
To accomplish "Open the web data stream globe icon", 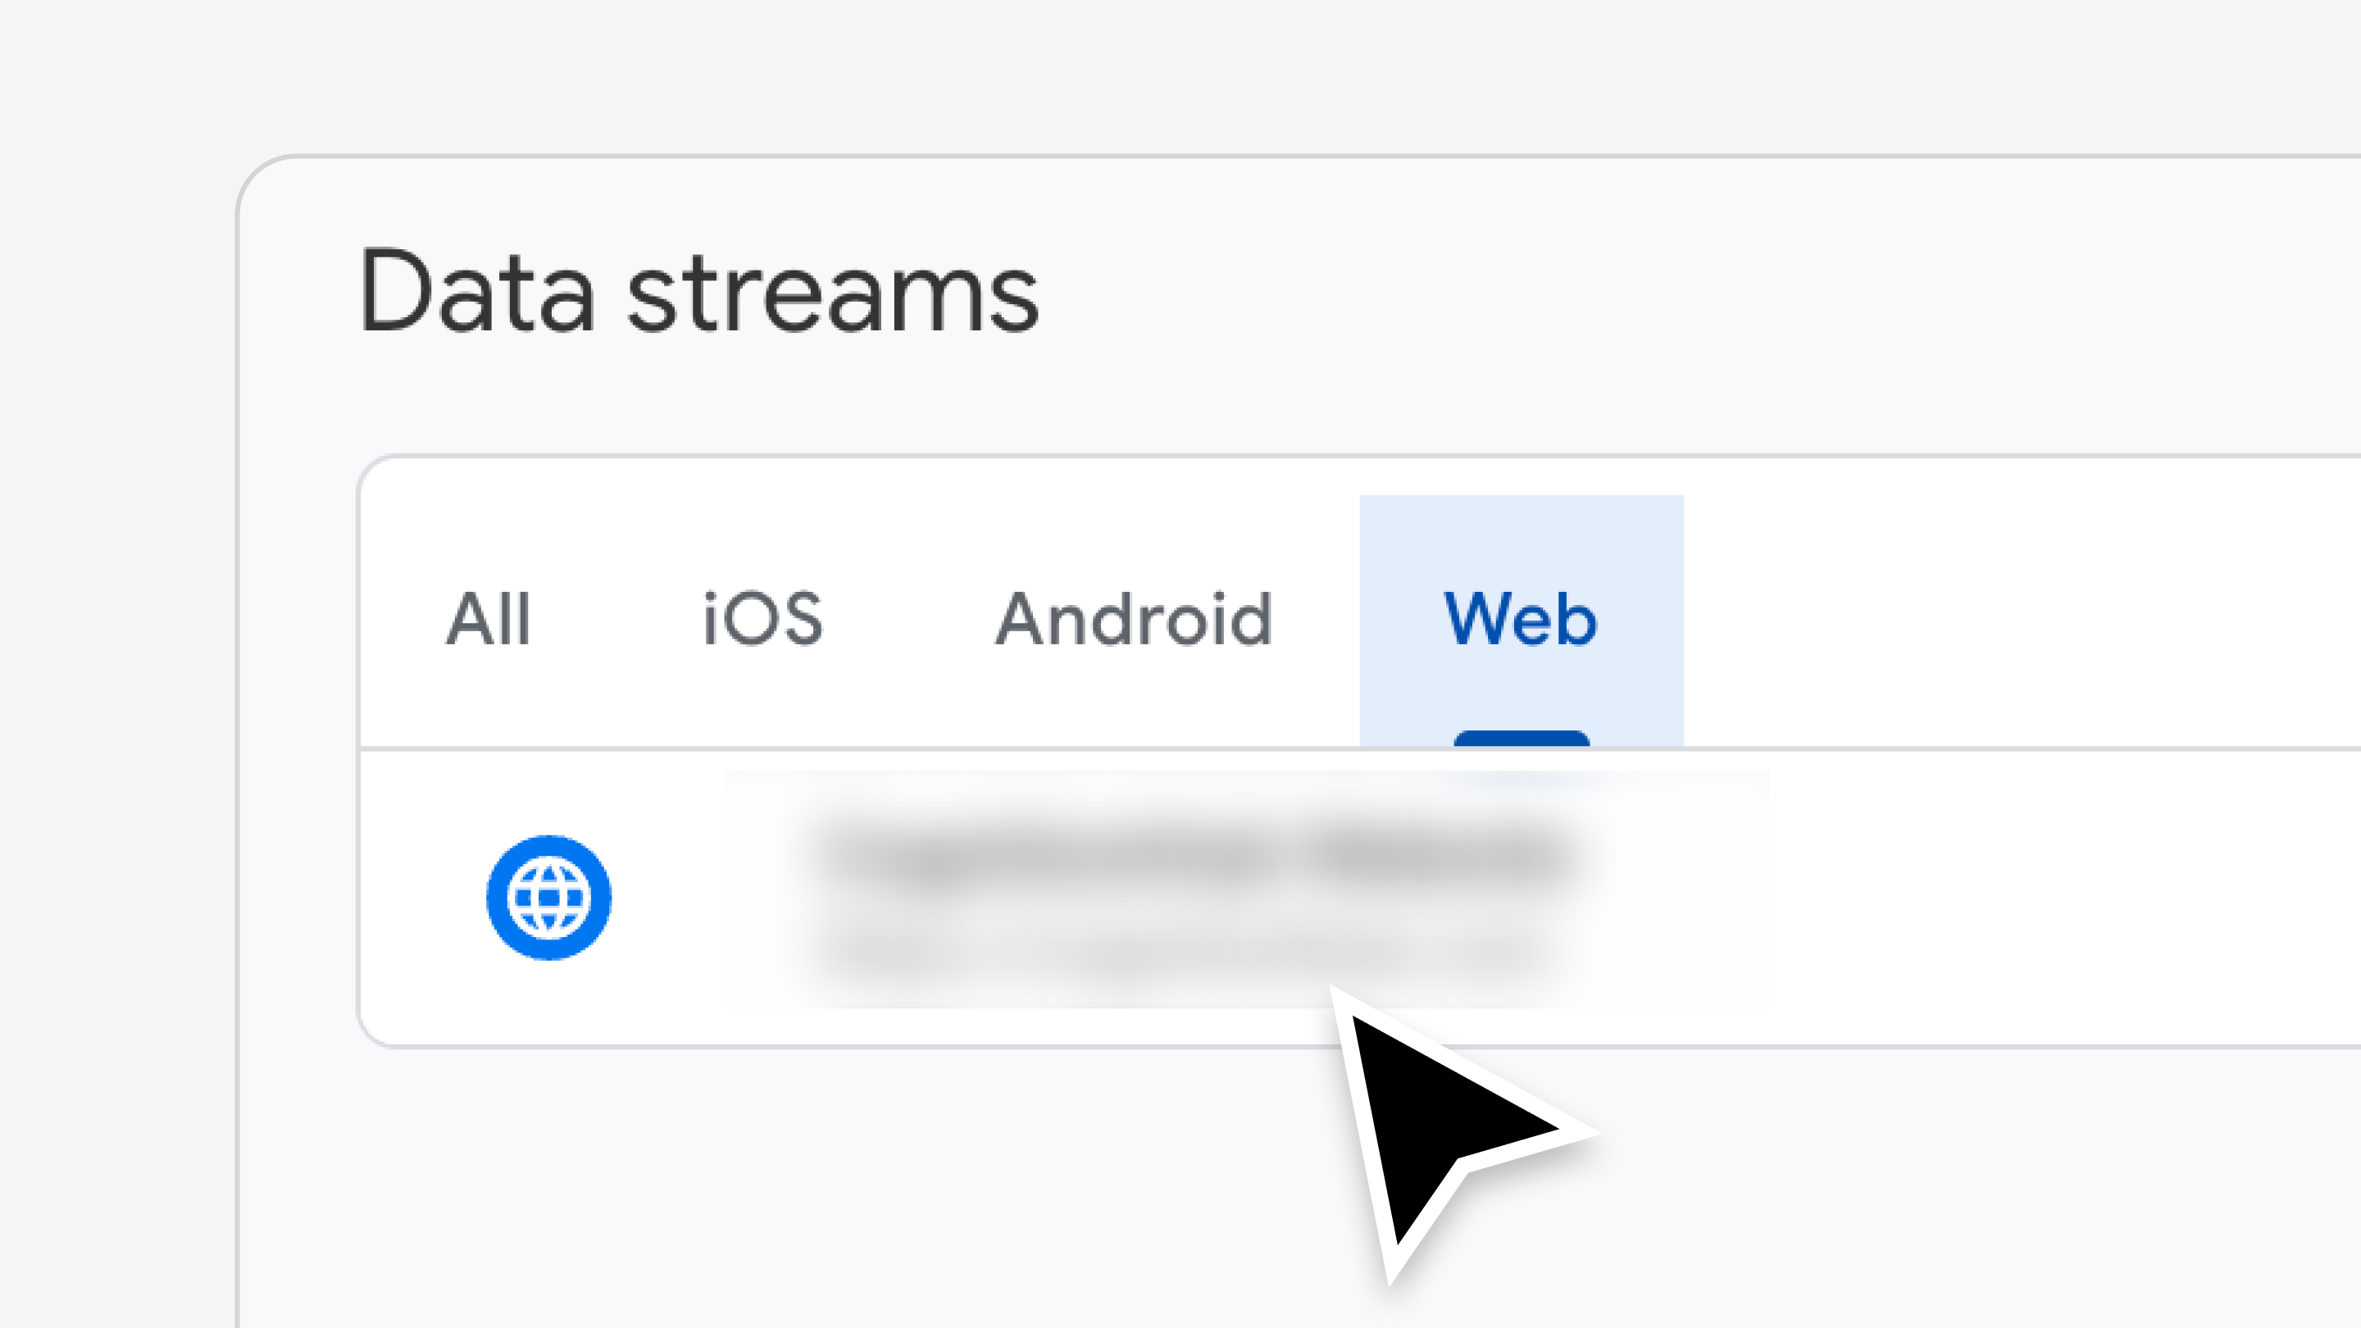I will [x=548, y=898].
